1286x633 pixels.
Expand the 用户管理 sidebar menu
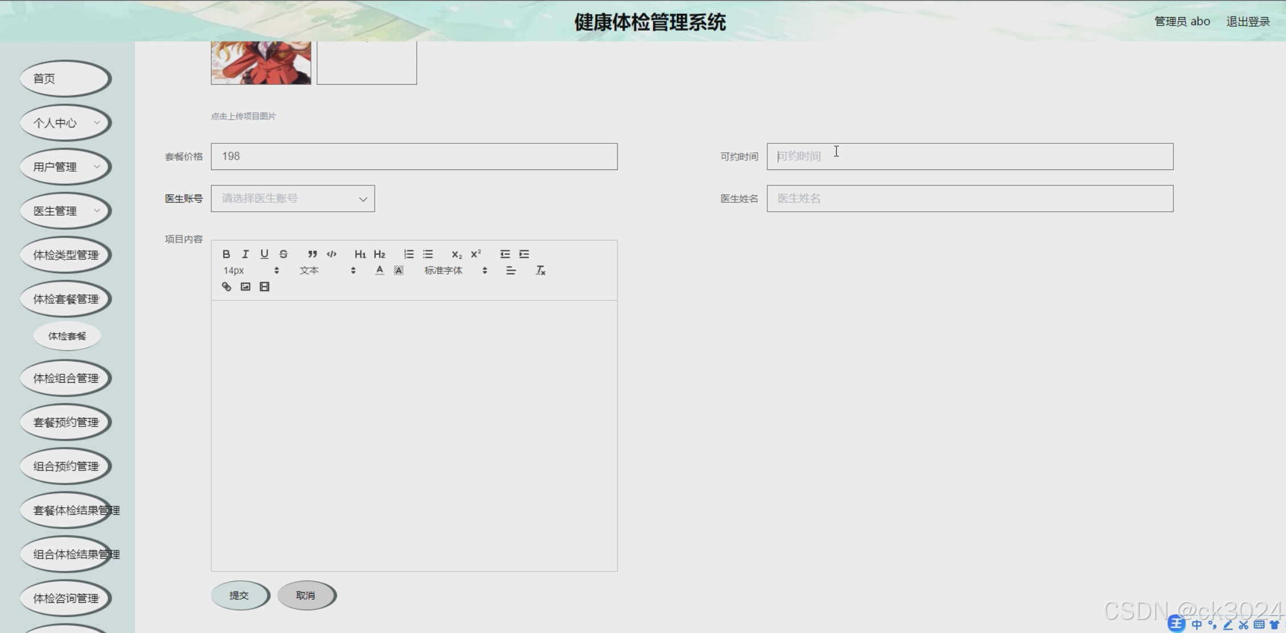65,167
